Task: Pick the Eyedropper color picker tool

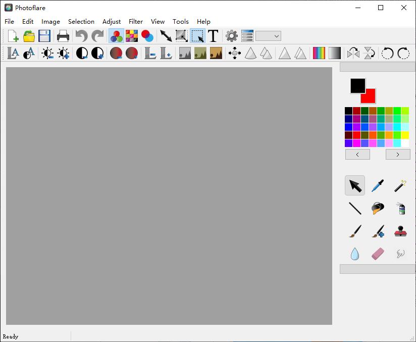Action: tap(377, 185)
